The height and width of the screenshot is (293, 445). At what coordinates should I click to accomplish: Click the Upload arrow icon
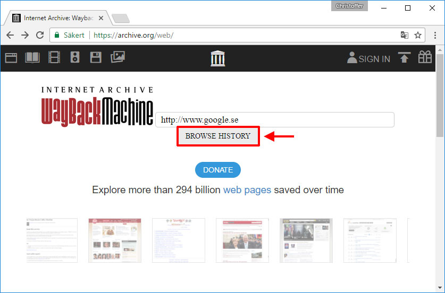pos(405,58)
